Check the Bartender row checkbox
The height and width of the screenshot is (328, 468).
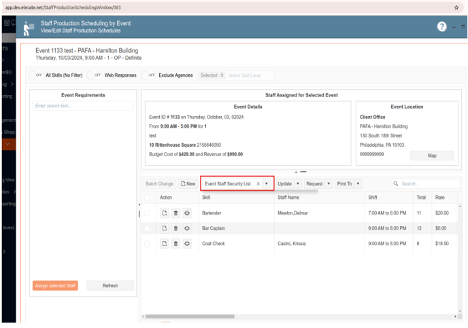148,213
